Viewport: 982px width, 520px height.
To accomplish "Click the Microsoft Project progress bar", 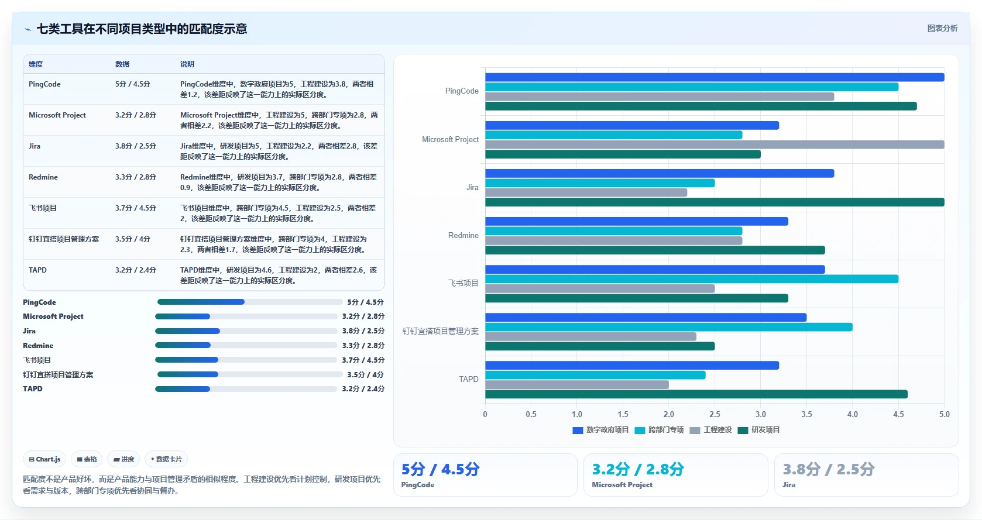I will pos(246,316).
